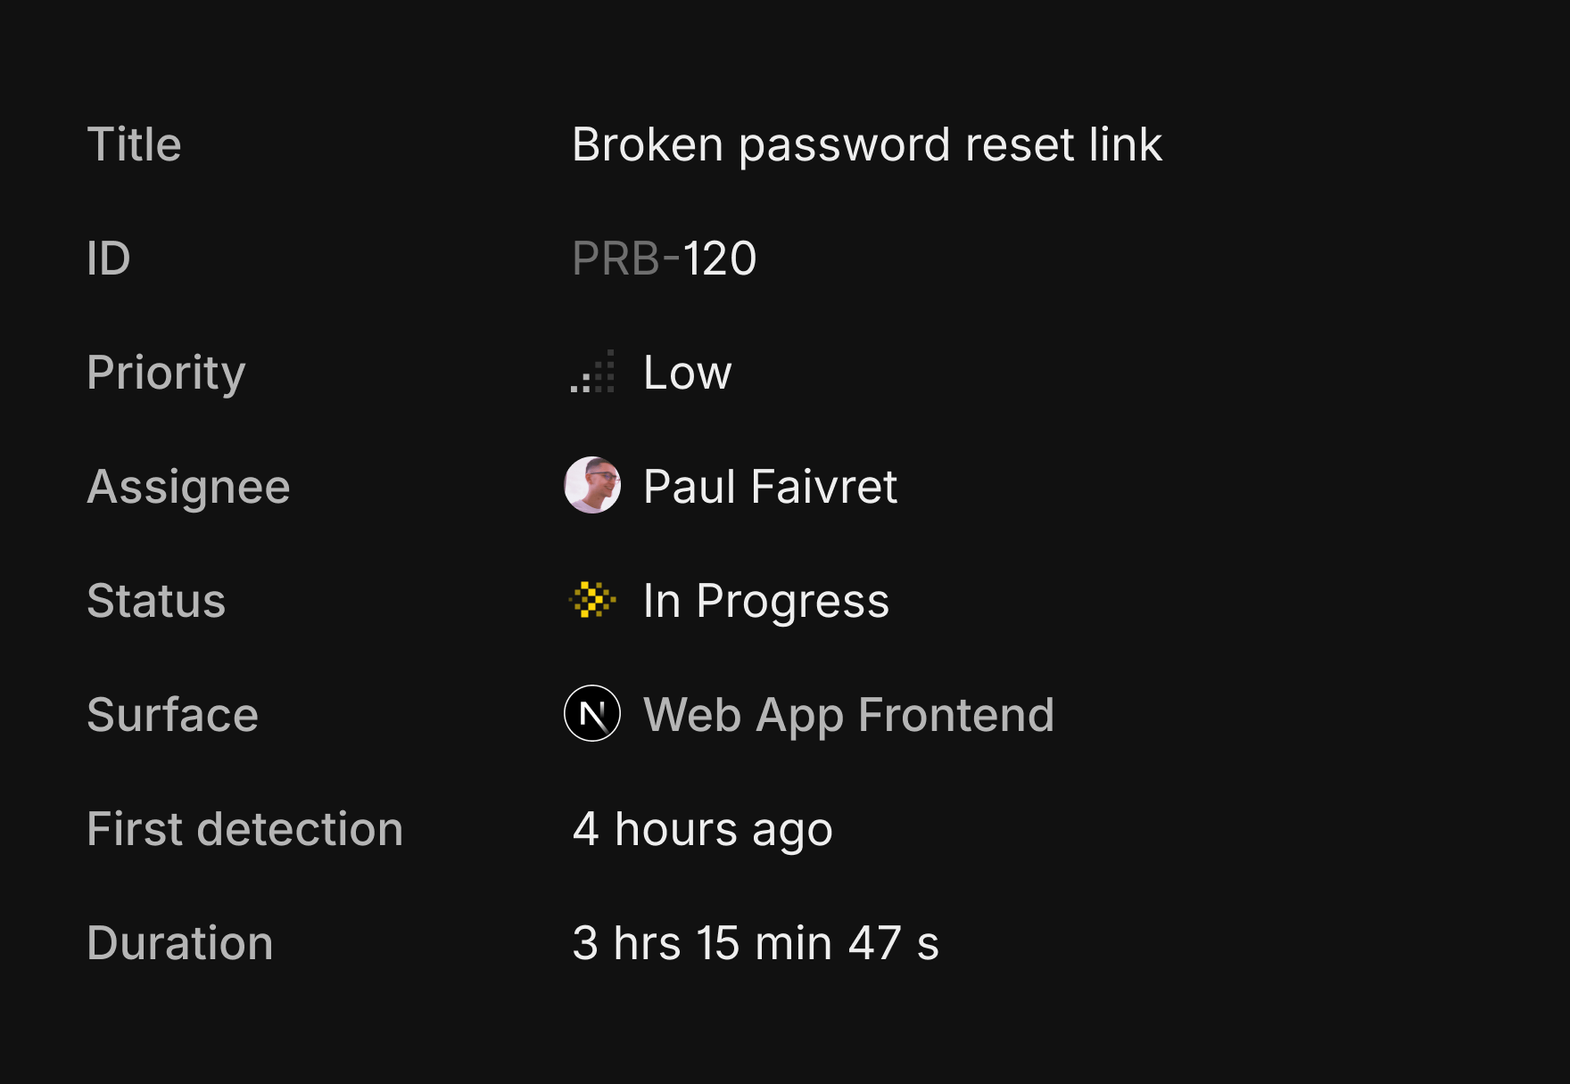Viewport: 1570px width, 1084px height.
Task: Click the Duration field label
Action: [179, 943]
